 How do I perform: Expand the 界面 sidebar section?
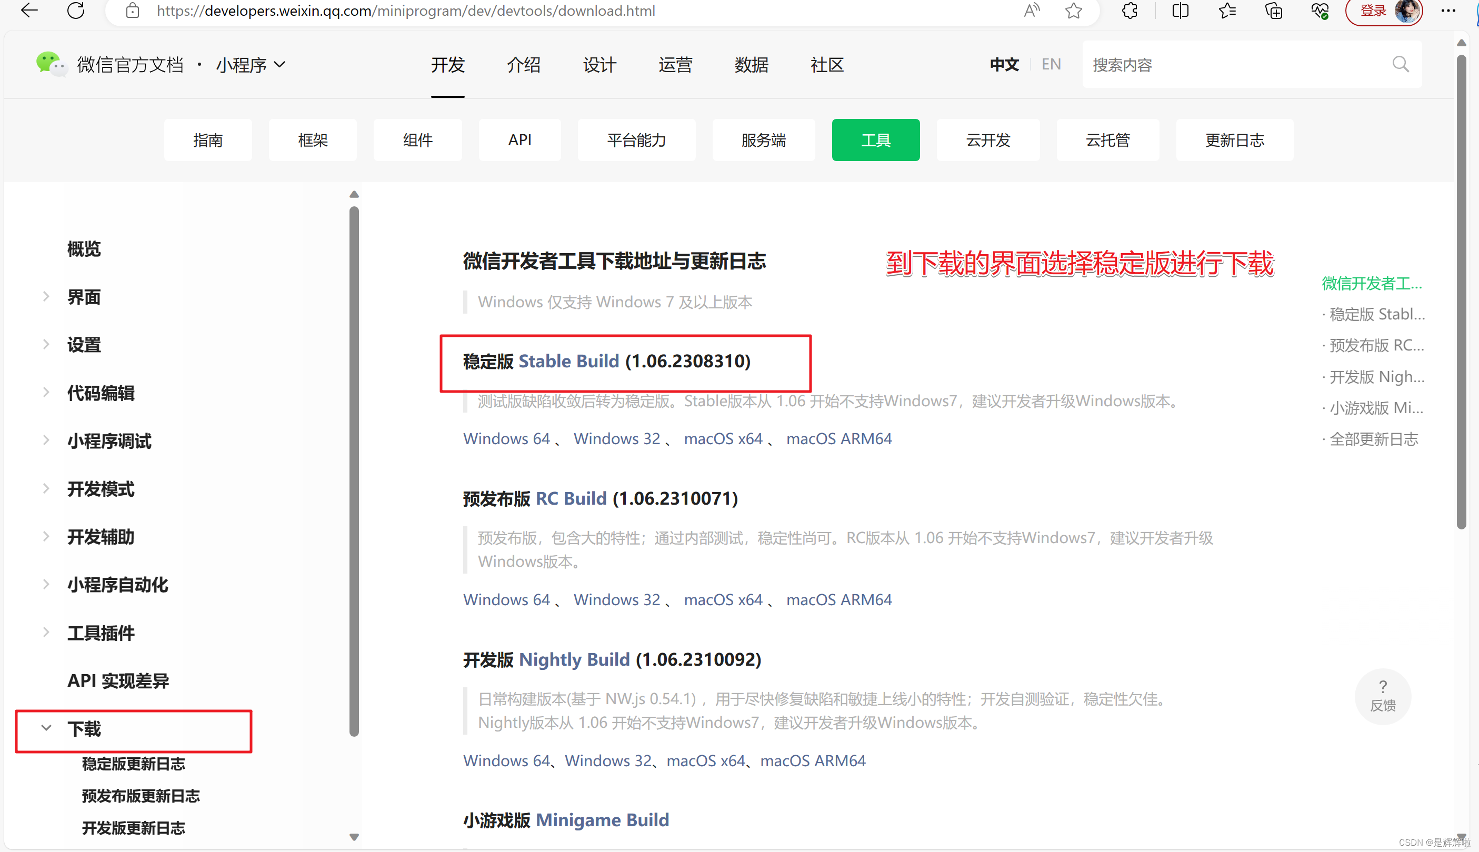click(46, 297)
